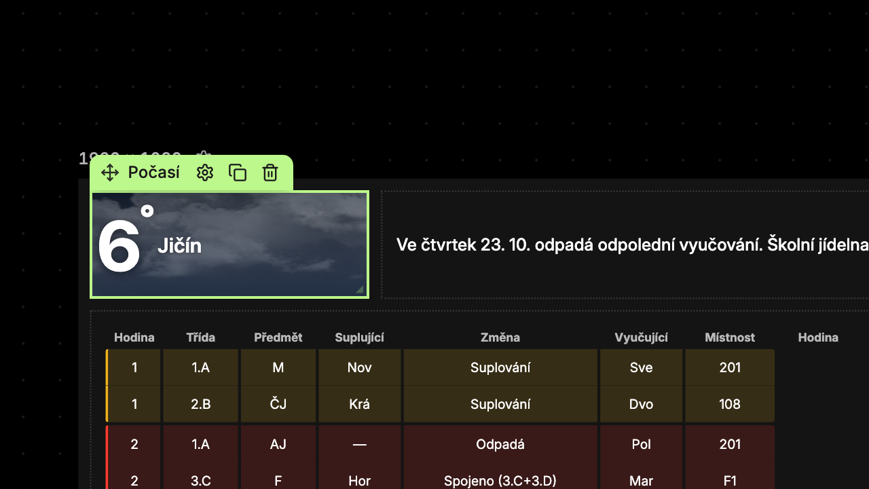Duplicate the Počasí widget
Viewport: 869px width, 489px height.
tap(238, 173)
